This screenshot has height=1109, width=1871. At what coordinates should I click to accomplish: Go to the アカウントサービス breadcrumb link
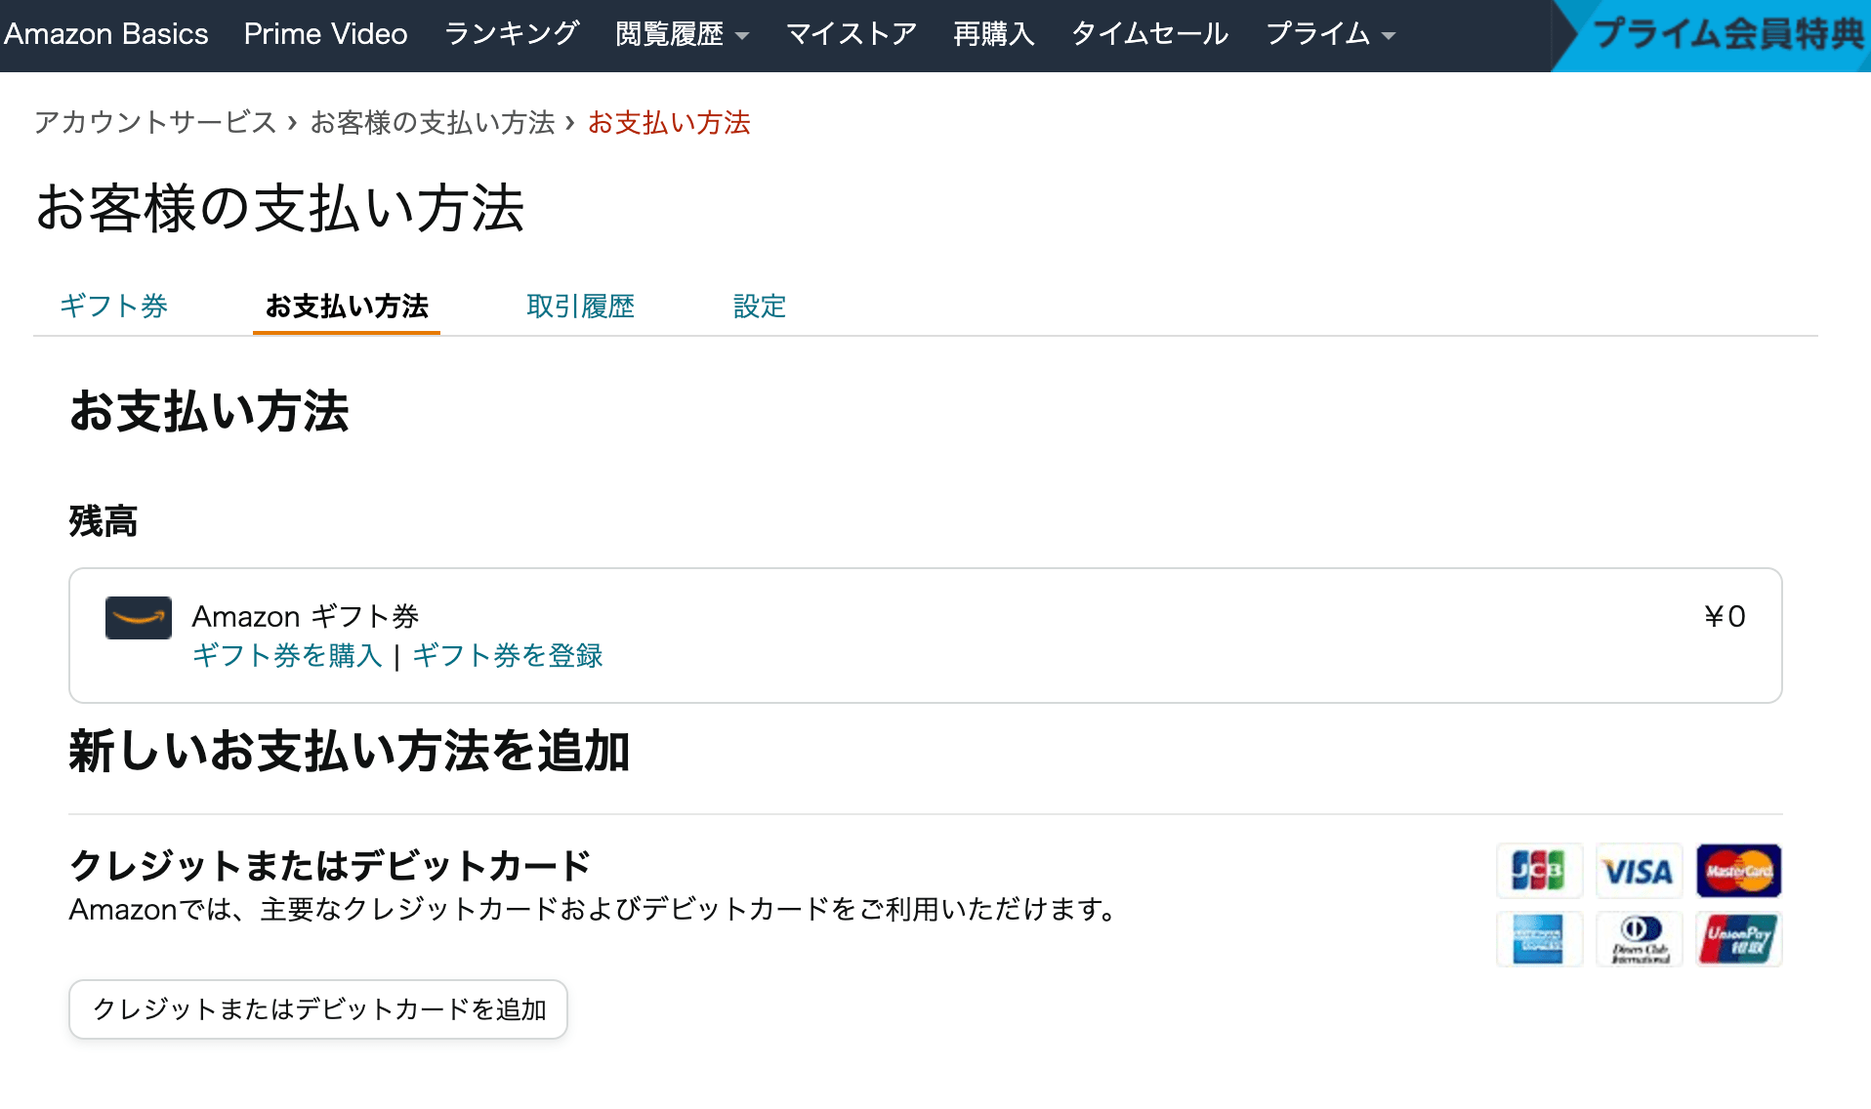tap(155, 122)
